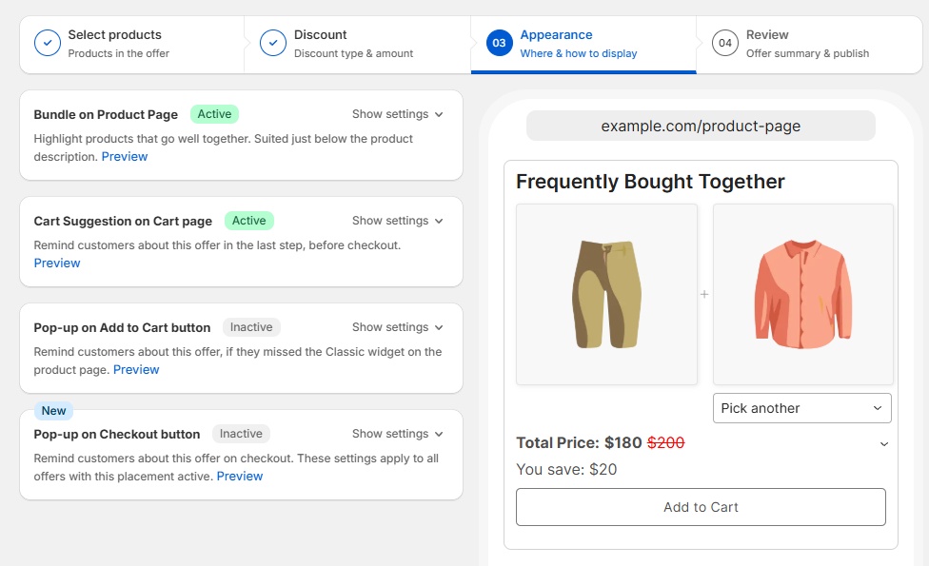Go to the Review tab

[x=807, y=44]
